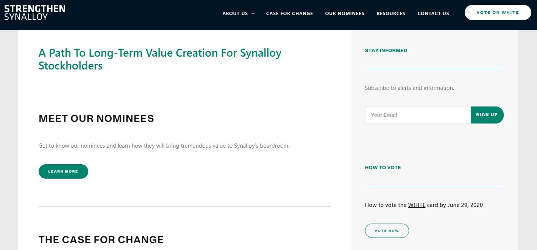Go to Case for Change page

pyautogui.click(x=289, y=14)
